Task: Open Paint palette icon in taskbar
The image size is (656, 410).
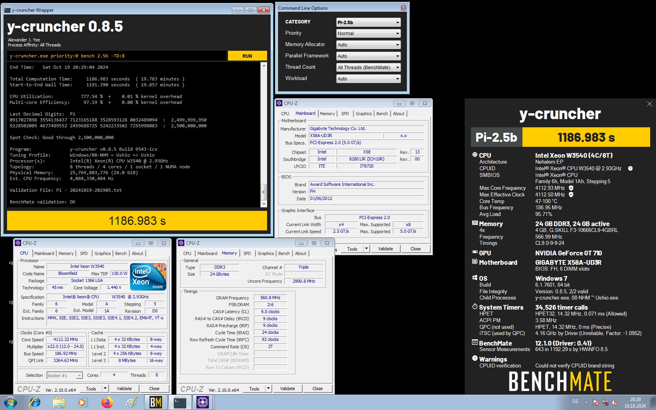Action: (x=131, y=402)
